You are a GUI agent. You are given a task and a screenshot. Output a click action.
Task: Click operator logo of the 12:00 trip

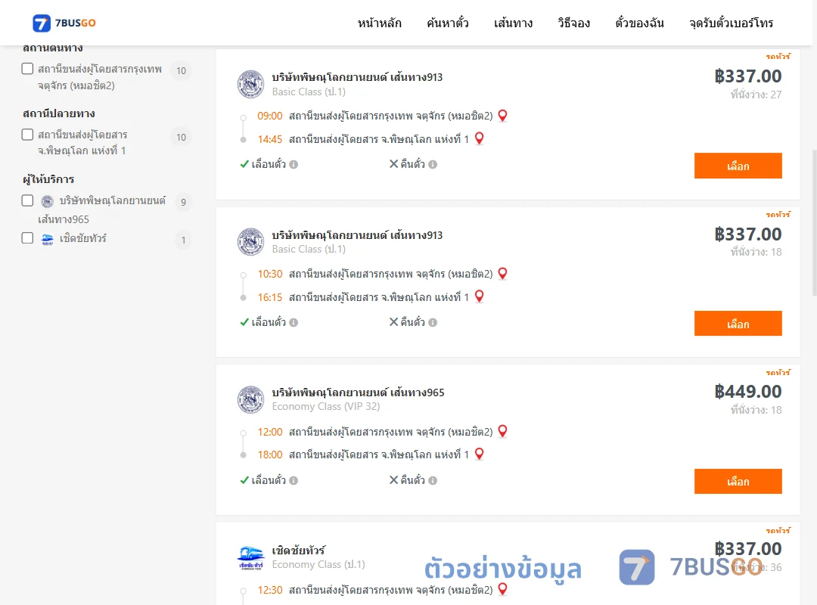250,400
